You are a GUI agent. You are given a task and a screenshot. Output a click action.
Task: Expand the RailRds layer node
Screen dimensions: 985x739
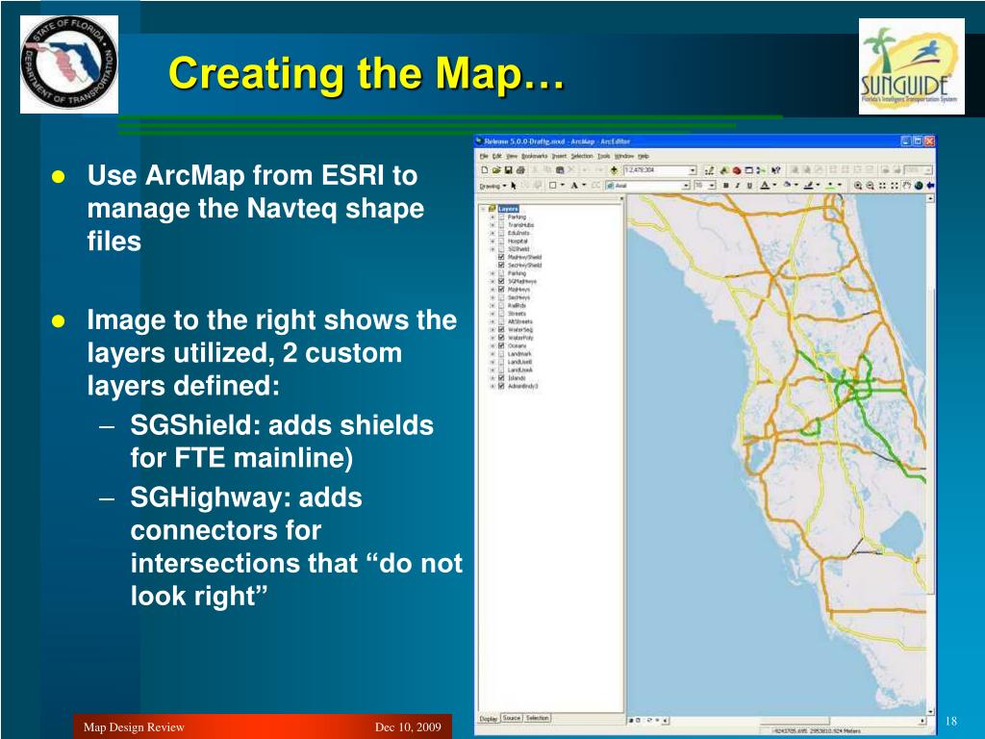[492, 305]
